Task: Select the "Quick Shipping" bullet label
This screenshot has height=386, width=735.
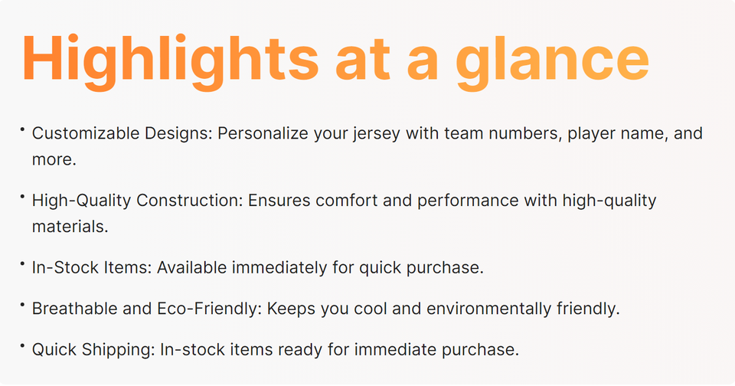Action: (x=93, y=350)
